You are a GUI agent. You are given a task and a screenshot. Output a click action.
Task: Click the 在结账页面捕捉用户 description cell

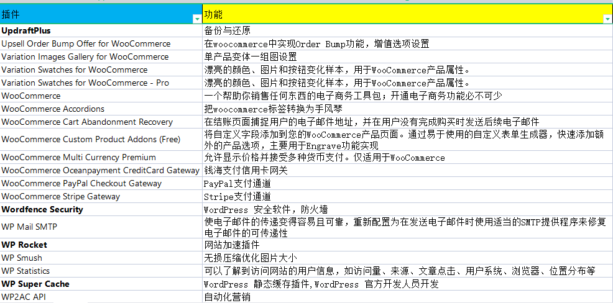tap(408, 122)
